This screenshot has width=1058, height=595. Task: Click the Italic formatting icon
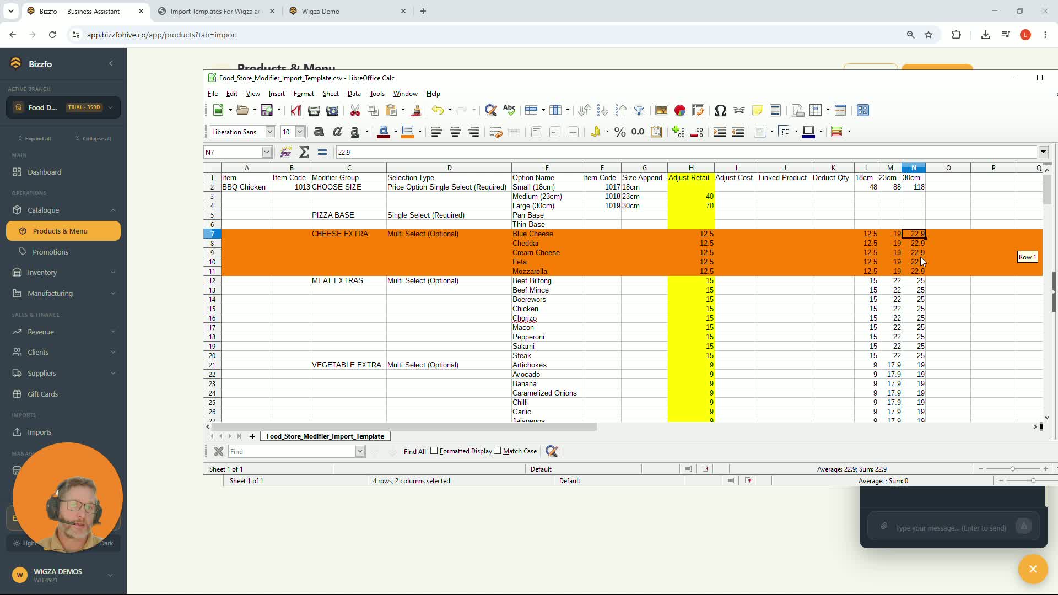337,132
